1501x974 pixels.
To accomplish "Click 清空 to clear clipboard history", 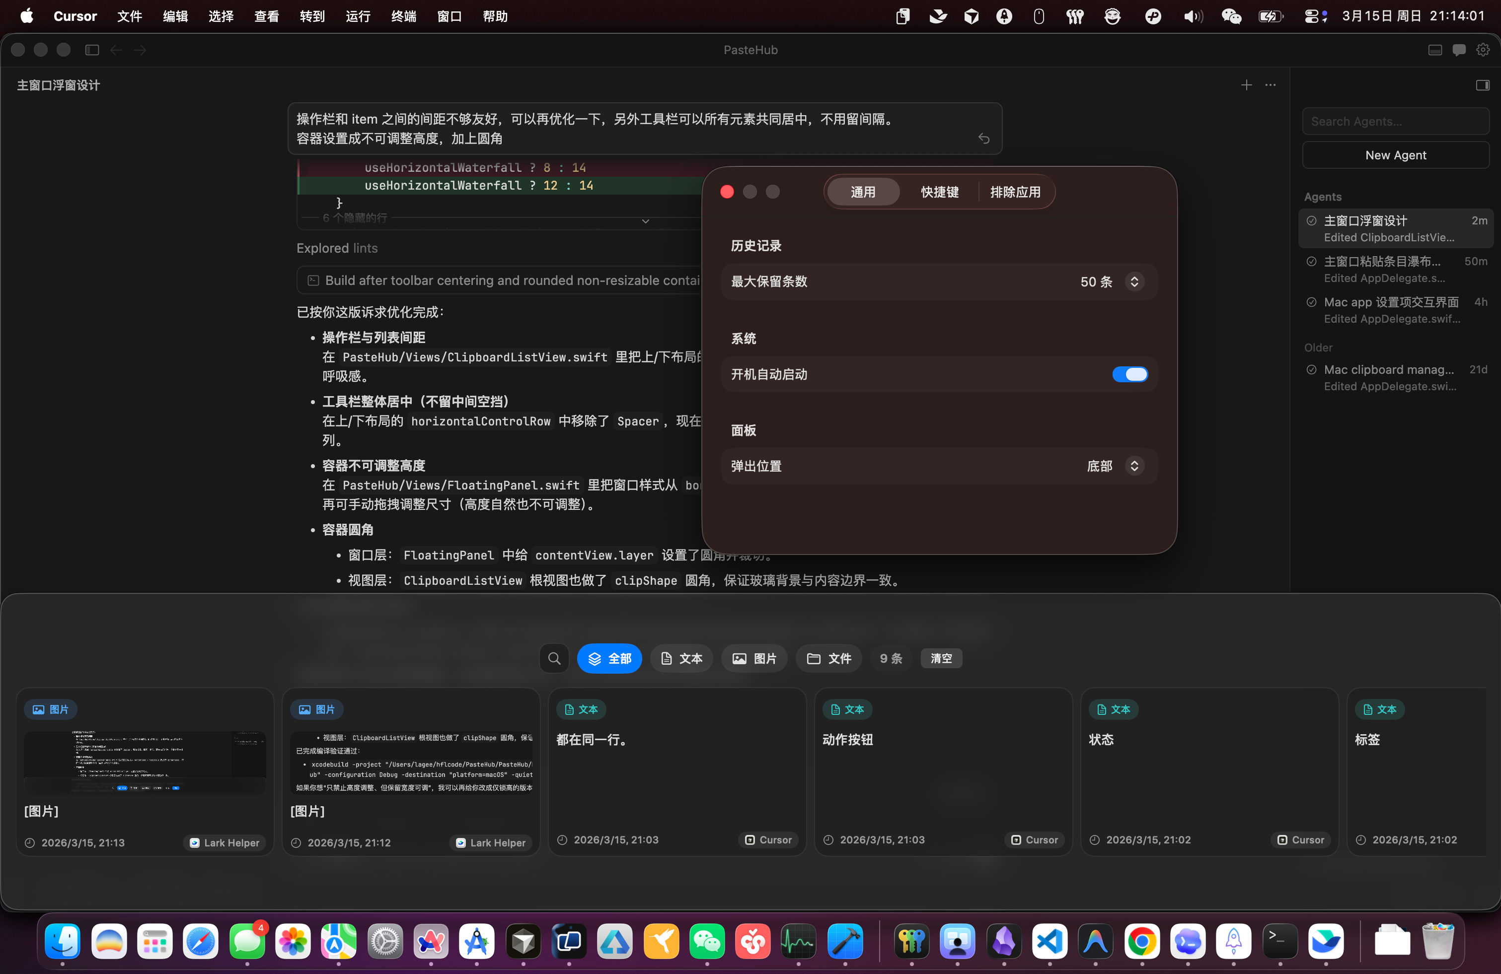I will point(941,658).
